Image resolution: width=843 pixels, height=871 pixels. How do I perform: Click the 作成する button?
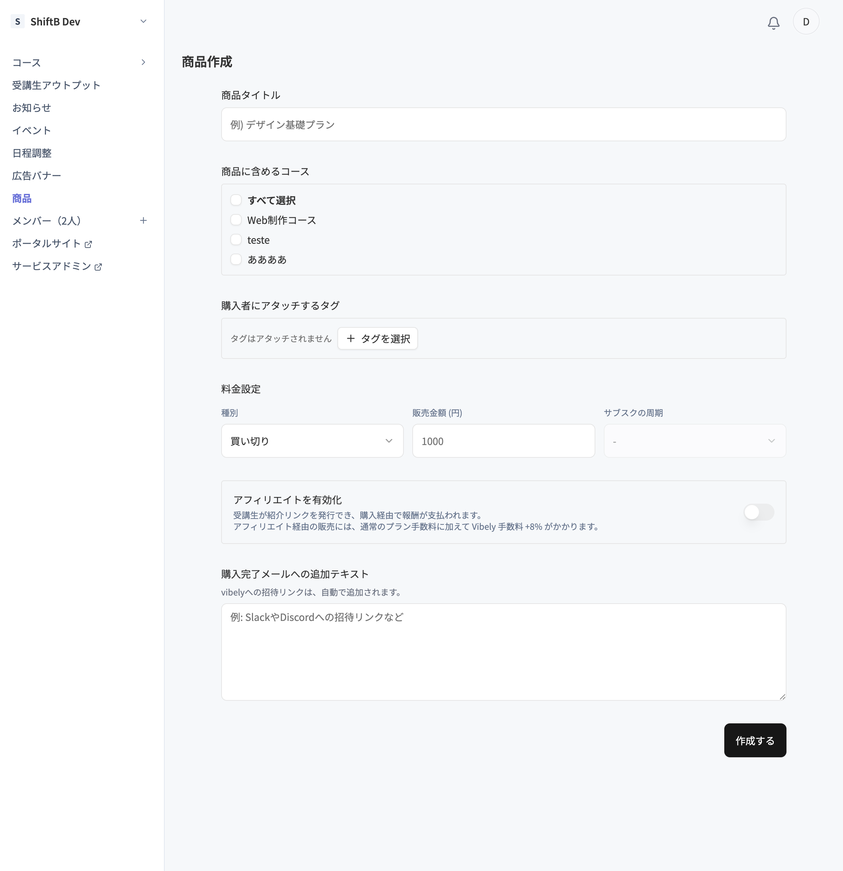pyautogui.click(x=755, y=740)
